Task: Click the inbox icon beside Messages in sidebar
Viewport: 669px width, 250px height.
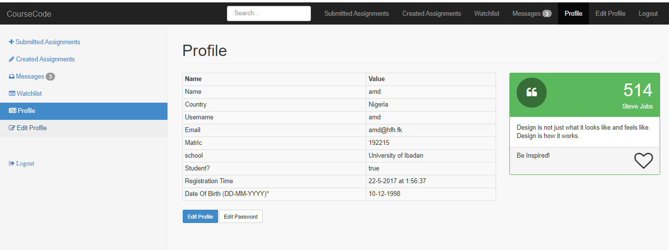Action: point(12,77)
